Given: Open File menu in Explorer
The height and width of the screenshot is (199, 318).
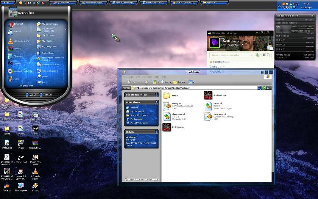Looking at the screenshot, I should click(125, 77).
